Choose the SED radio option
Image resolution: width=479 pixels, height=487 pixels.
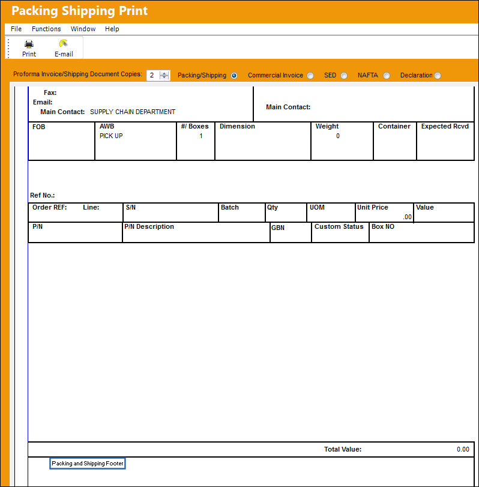click(344, 76)
